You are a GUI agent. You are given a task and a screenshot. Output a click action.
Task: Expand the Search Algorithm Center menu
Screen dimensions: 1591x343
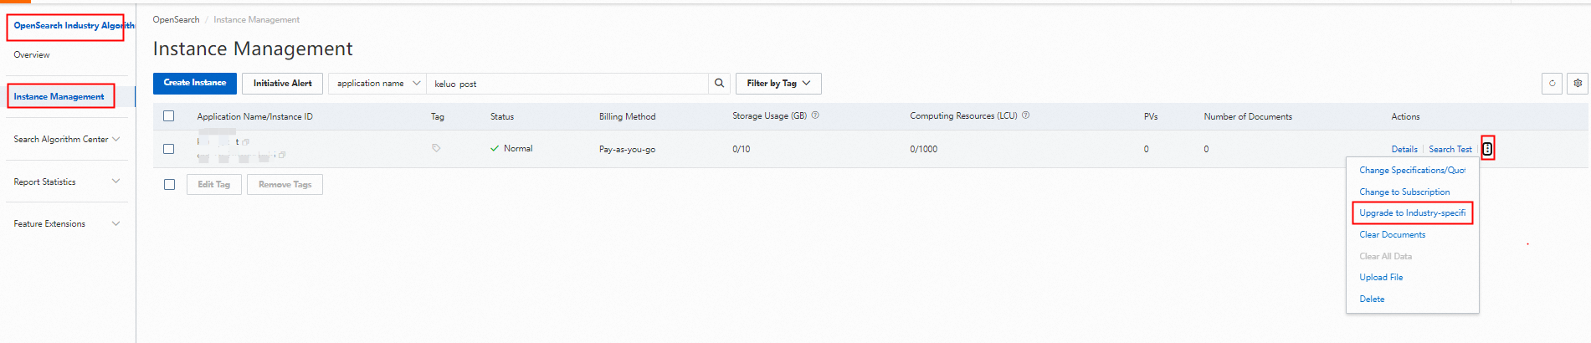67,139
